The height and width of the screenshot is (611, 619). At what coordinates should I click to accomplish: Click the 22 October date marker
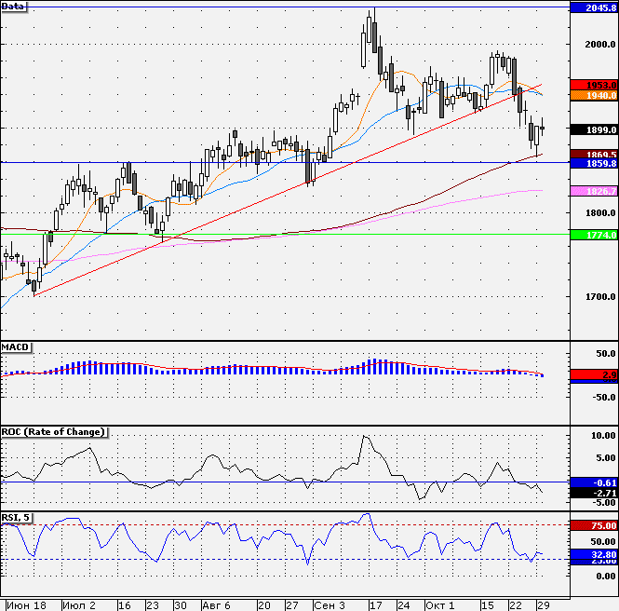(x=515, y=605)
